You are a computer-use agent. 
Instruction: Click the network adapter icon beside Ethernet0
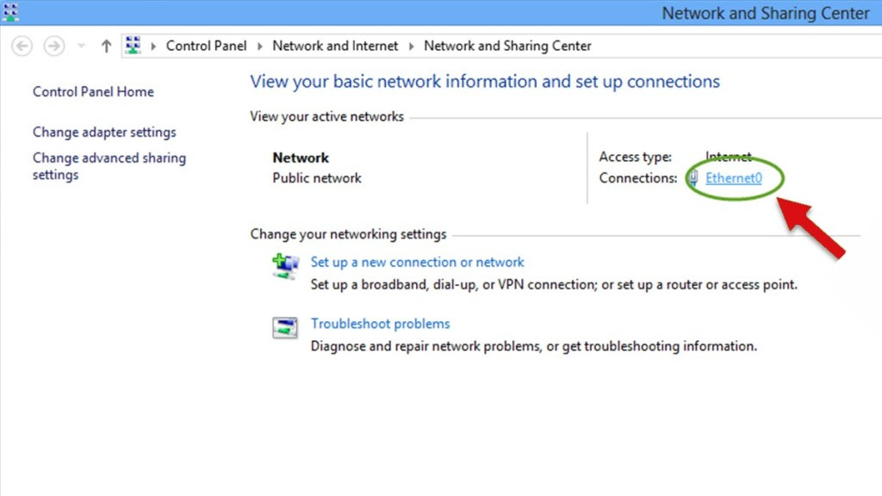pos(693,178)
